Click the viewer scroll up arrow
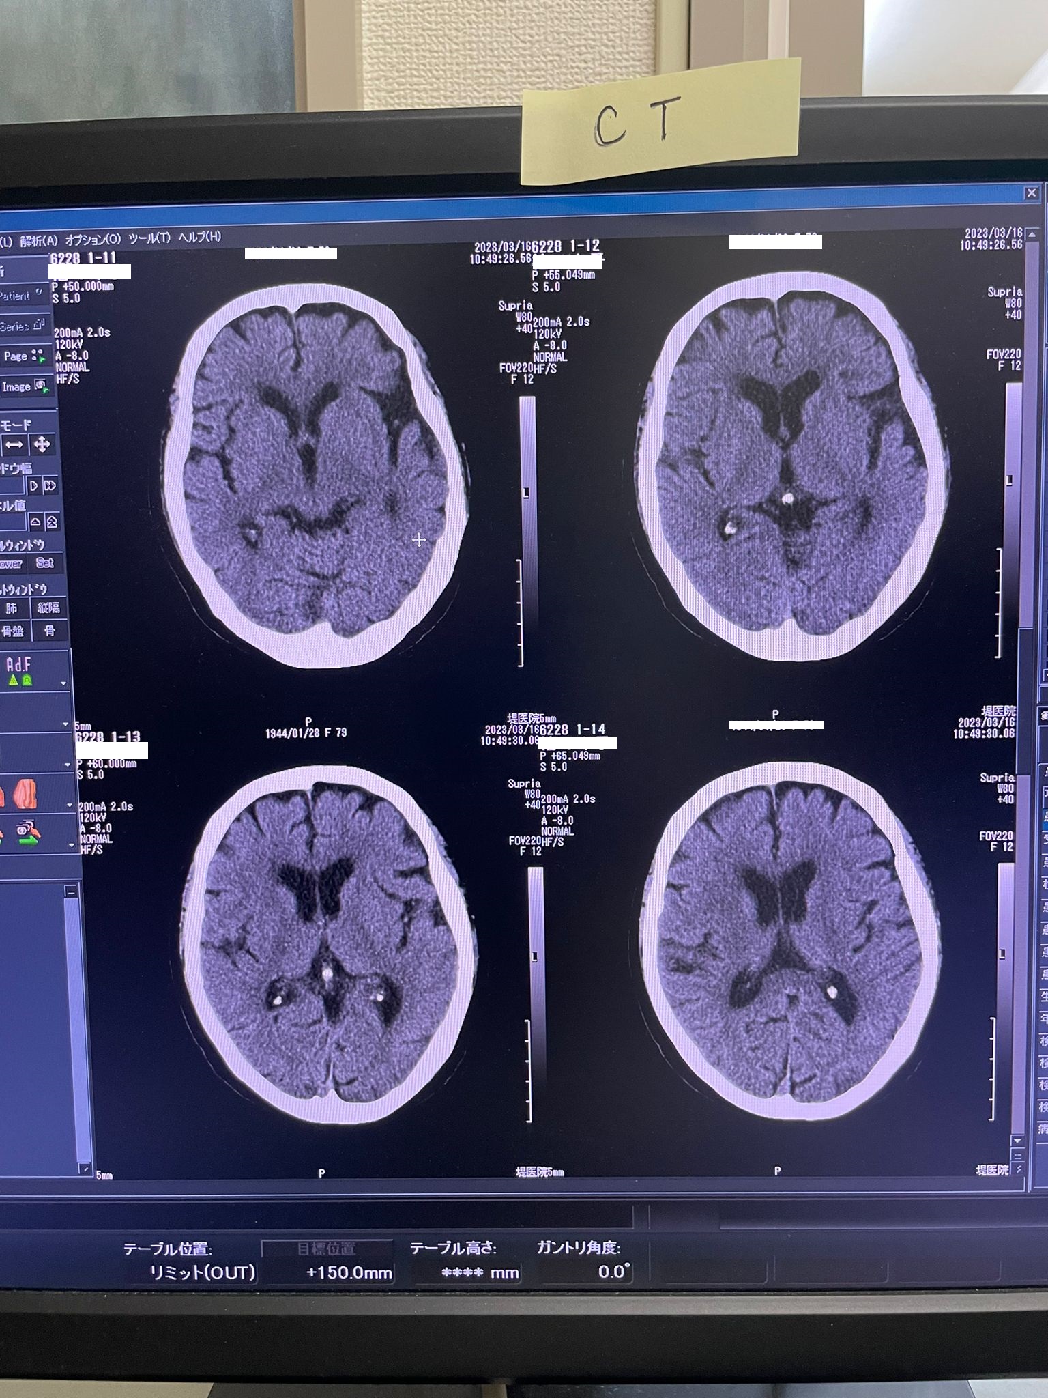The image size is (1048, 1398). click(x=1033, y=236)
